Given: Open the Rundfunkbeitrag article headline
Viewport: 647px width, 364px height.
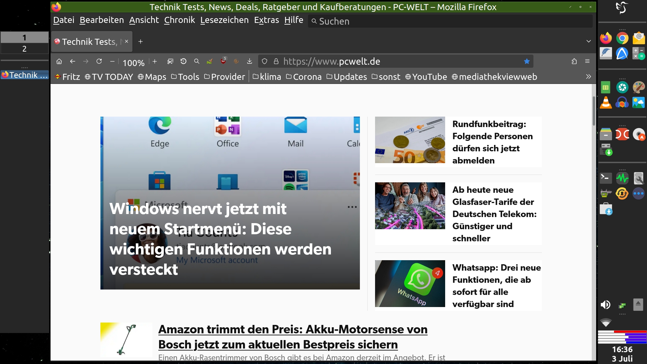Looking at the screenshot, I should coord(492,142).
